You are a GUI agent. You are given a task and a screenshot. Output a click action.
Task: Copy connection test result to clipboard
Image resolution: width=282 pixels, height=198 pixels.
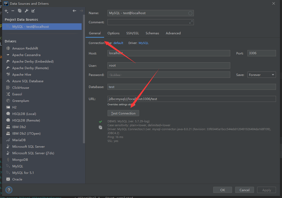tap(100, 128)
